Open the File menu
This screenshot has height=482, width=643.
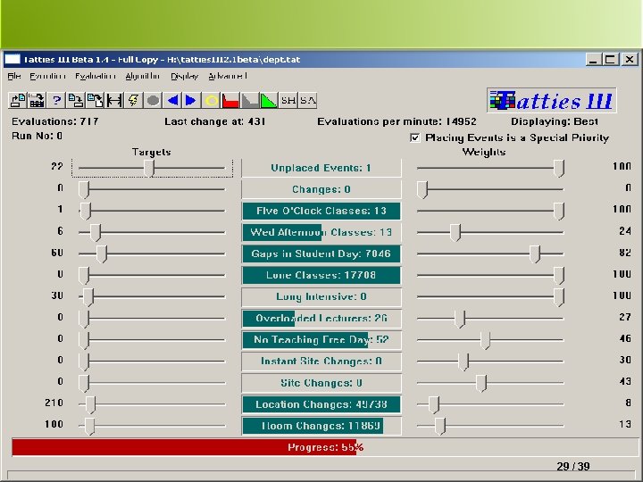pyautogui.click(x=14, y=76)
